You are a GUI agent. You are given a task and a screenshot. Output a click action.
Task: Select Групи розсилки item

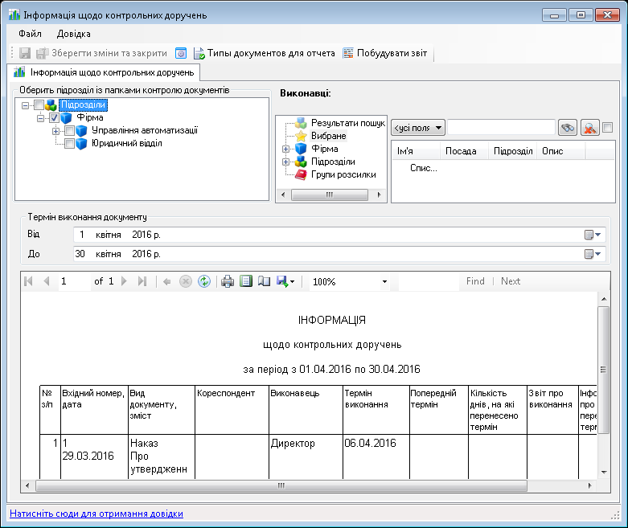pos(343,174)
